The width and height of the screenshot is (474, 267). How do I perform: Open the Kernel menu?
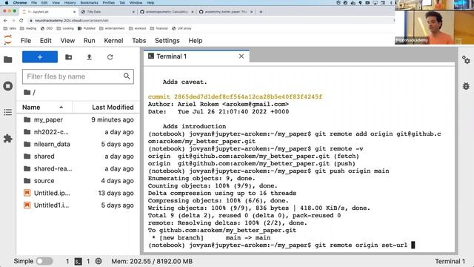(x=113, y=41)
